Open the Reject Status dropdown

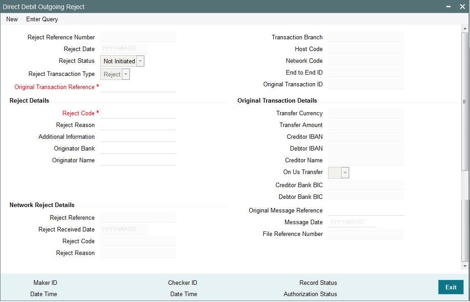pyautogui.click(x=140, y=61)
